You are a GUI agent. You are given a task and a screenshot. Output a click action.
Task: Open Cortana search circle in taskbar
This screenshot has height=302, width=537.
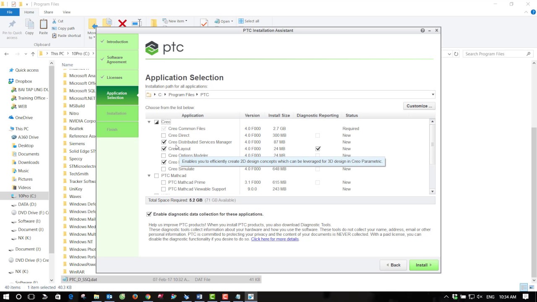click(x=18, y=297)
